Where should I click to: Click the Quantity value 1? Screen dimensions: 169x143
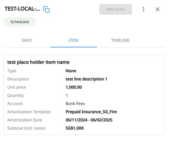[x=67, y=95]
